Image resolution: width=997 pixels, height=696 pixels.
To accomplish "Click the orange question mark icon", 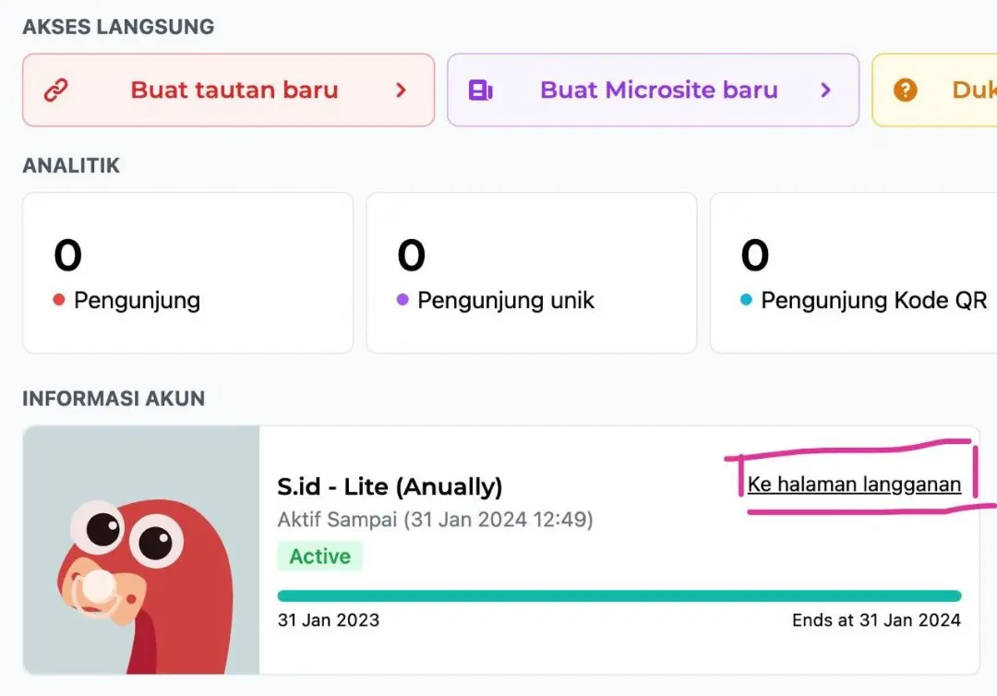I will (x=906, y=90).
